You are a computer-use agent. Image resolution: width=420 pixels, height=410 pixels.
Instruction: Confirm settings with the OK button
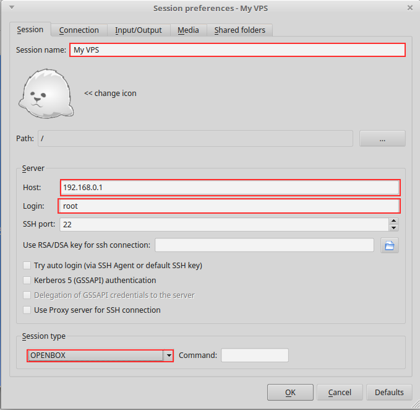(x=290, y=392)
